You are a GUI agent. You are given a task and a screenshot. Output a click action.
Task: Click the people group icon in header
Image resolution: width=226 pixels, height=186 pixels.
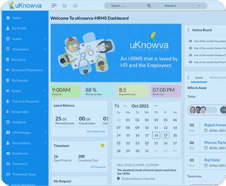(75, 6)
